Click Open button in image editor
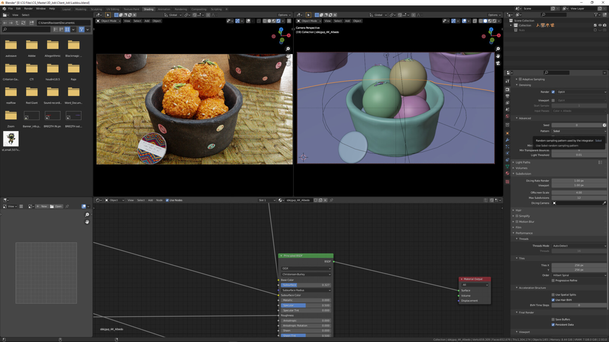This screenshot has width=609, height=342. [x=56, y=206]
